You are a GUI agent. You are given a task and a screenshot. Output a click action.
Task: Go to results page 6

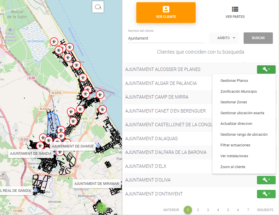[238, 210]
